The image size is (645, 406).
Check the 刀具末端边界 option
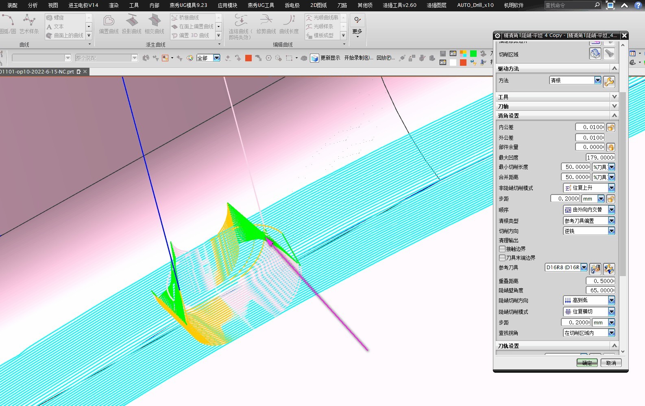point(502,258)
